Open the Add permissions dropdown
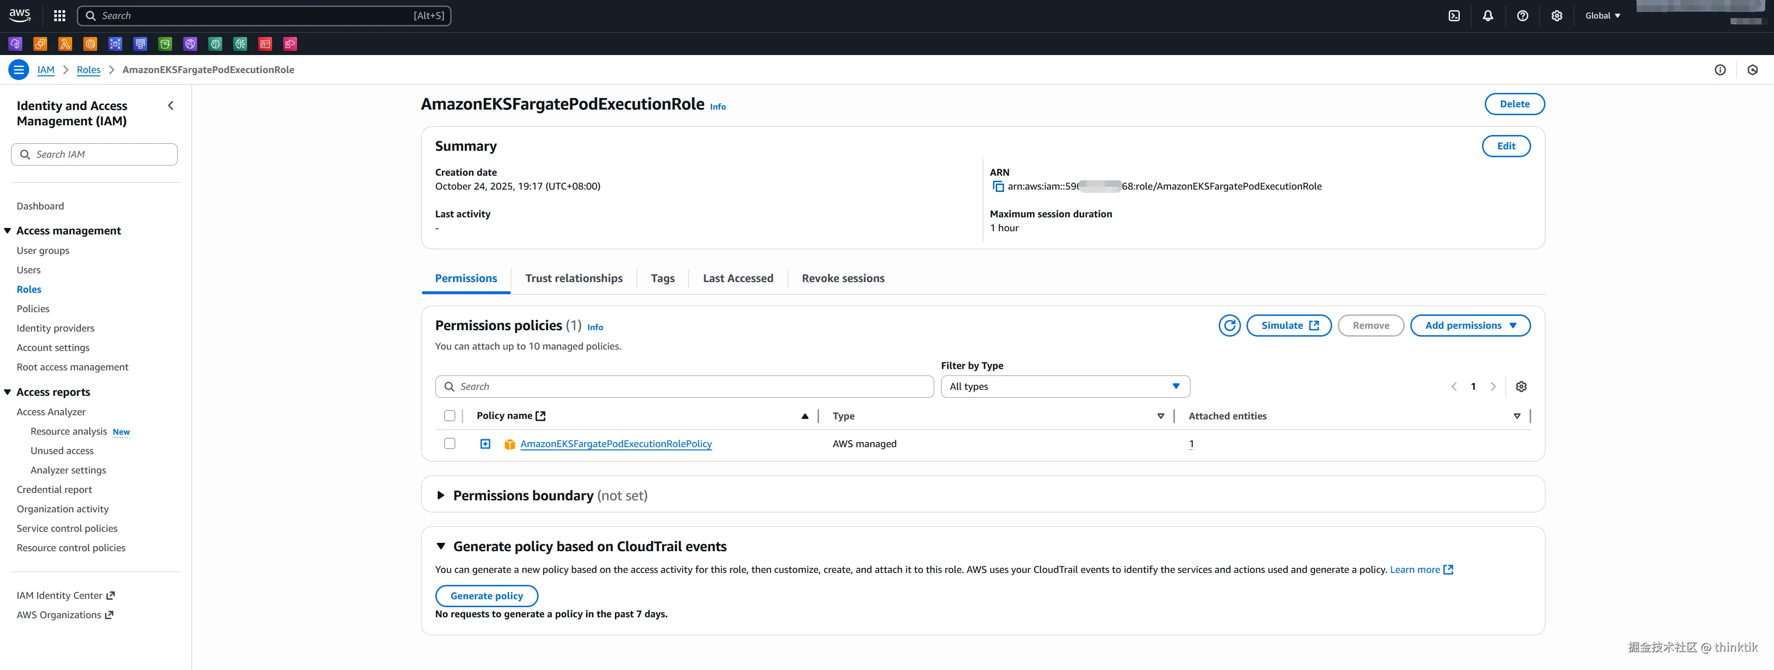The image size is (1774, 670). 1470,326
